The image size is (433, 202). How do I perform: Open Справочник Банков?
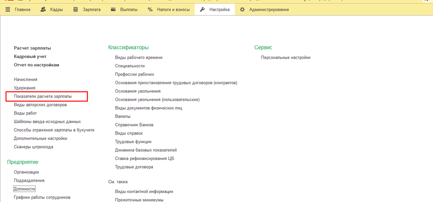coord(134,125)
